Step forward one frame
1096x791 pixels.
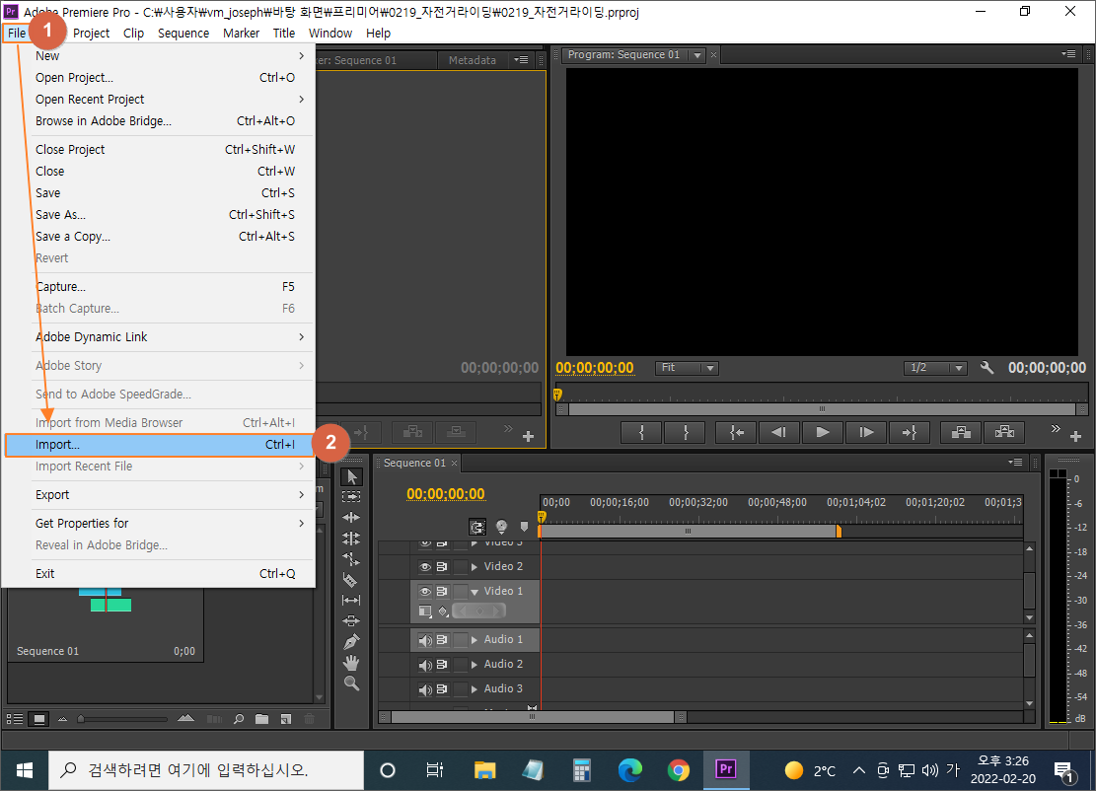866,433
